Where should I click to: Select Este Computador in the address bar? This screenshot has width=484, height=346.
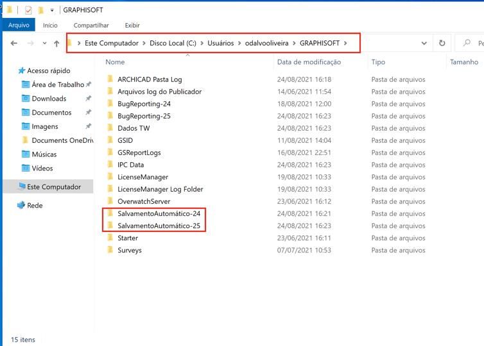112,43
